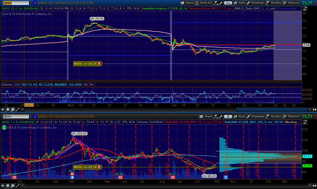Click the zoom in magnifier icon

[x=8, y=109]
